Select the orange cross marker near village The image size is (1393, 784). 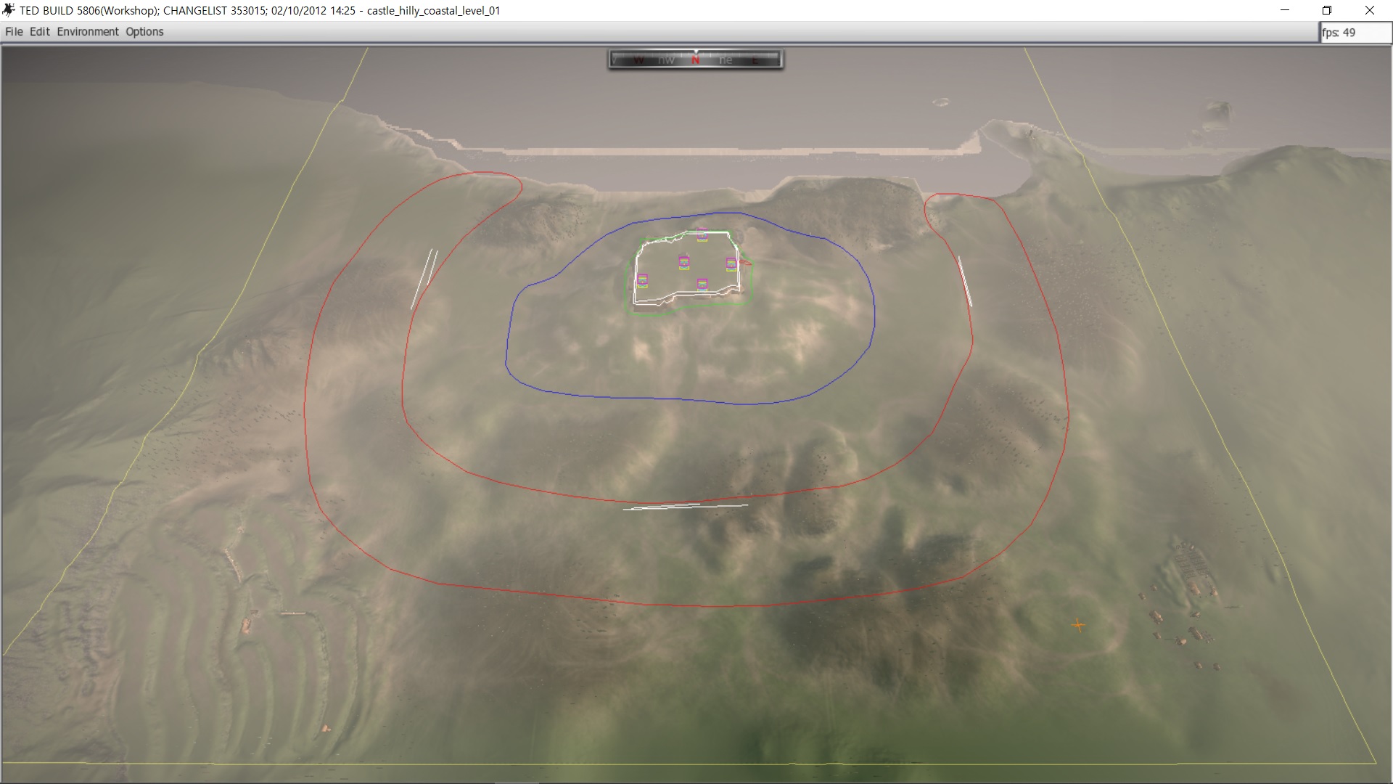tap(1078, 624)
